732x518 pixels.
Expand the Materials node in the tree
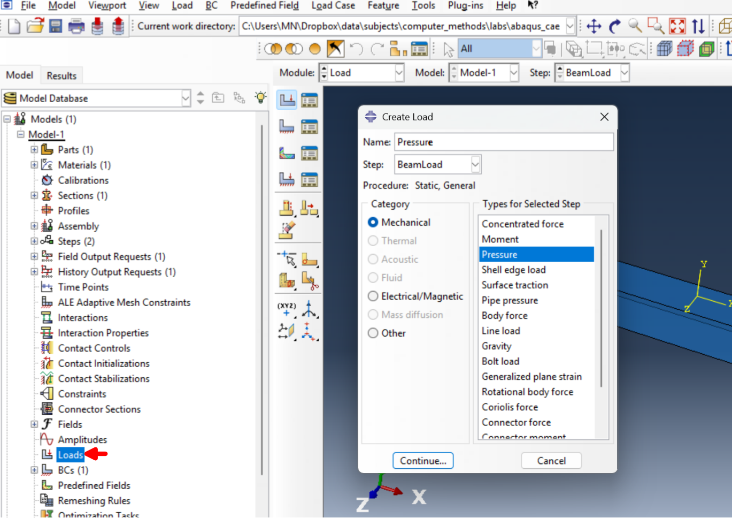point(34,165)
